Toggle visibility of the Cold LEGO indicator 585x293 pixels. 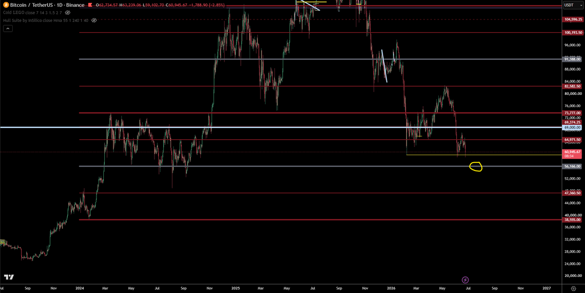(x=68, y=12)
